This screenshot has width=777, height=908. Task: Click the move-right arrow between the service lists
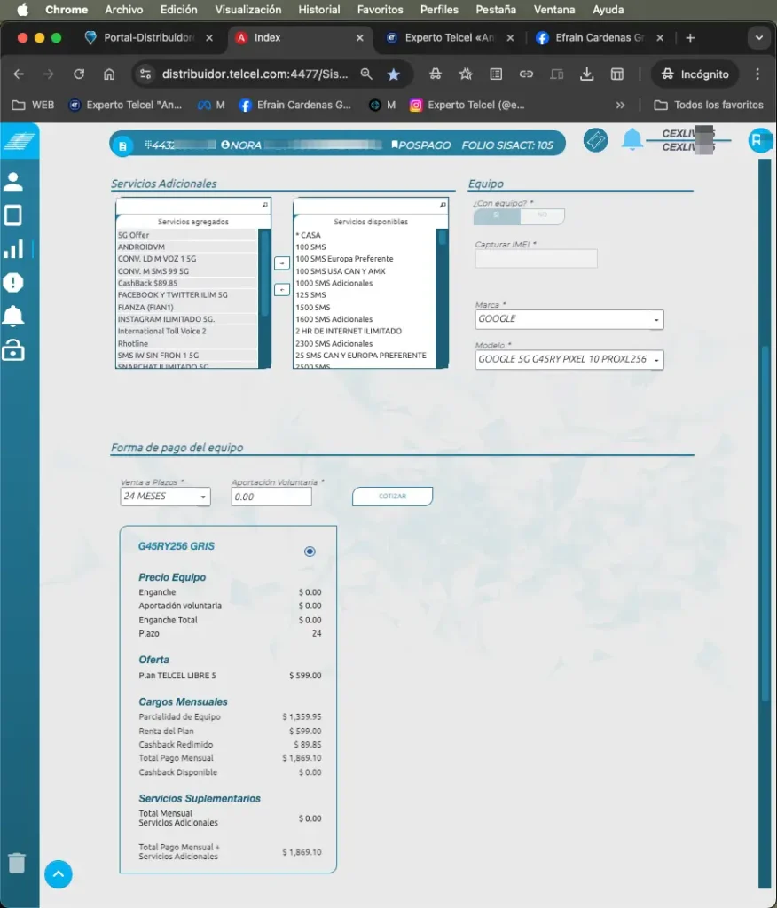point(281,262)
